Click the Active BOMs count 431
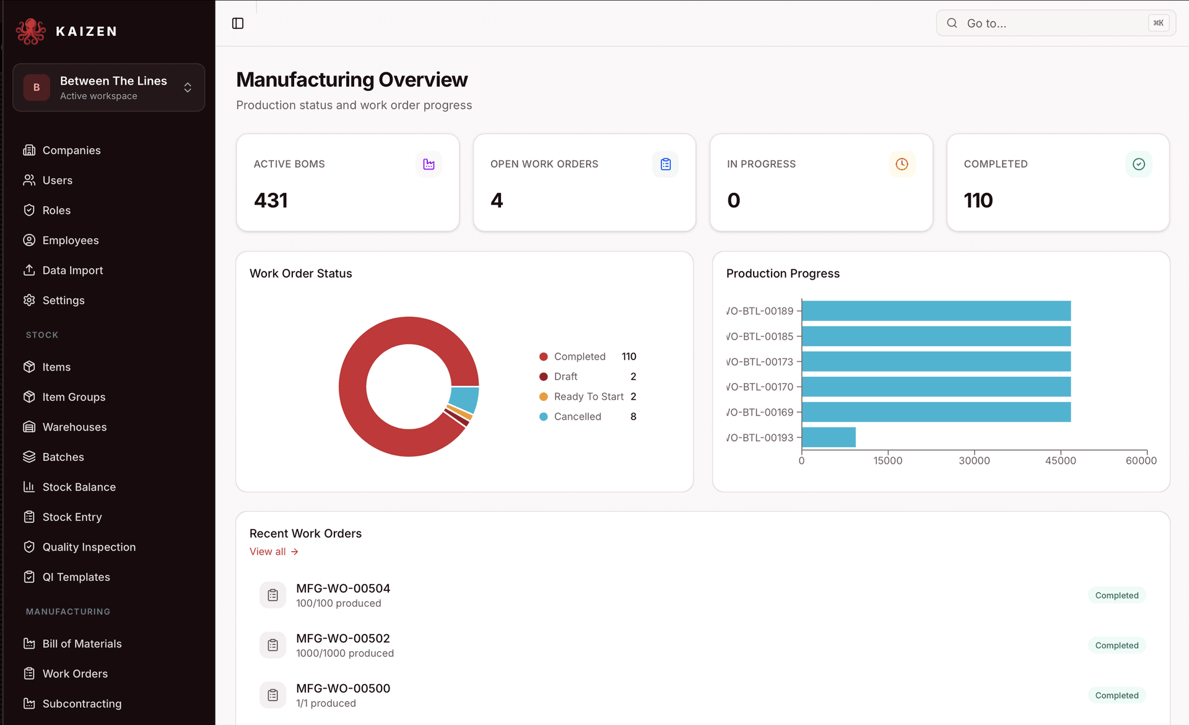 [x=271, y=200]
